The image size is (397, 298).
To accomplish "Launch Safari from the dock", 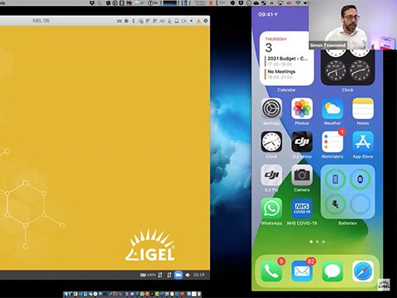I will click(363, 271).
